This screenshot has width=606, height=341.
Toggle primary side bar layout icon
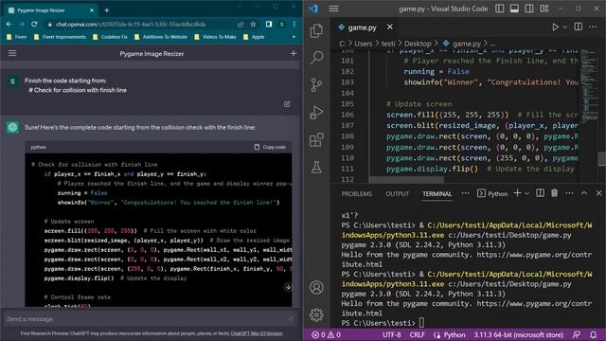(499, 9)
